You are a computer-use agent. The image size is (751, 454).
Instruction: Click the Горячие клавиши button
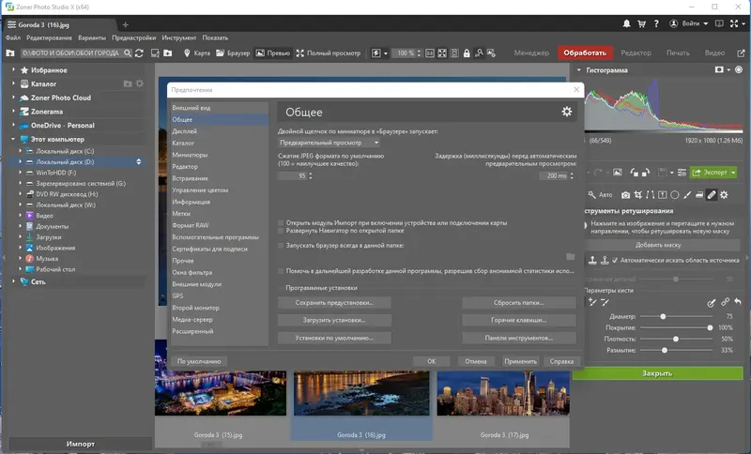(x=518, y=320)
